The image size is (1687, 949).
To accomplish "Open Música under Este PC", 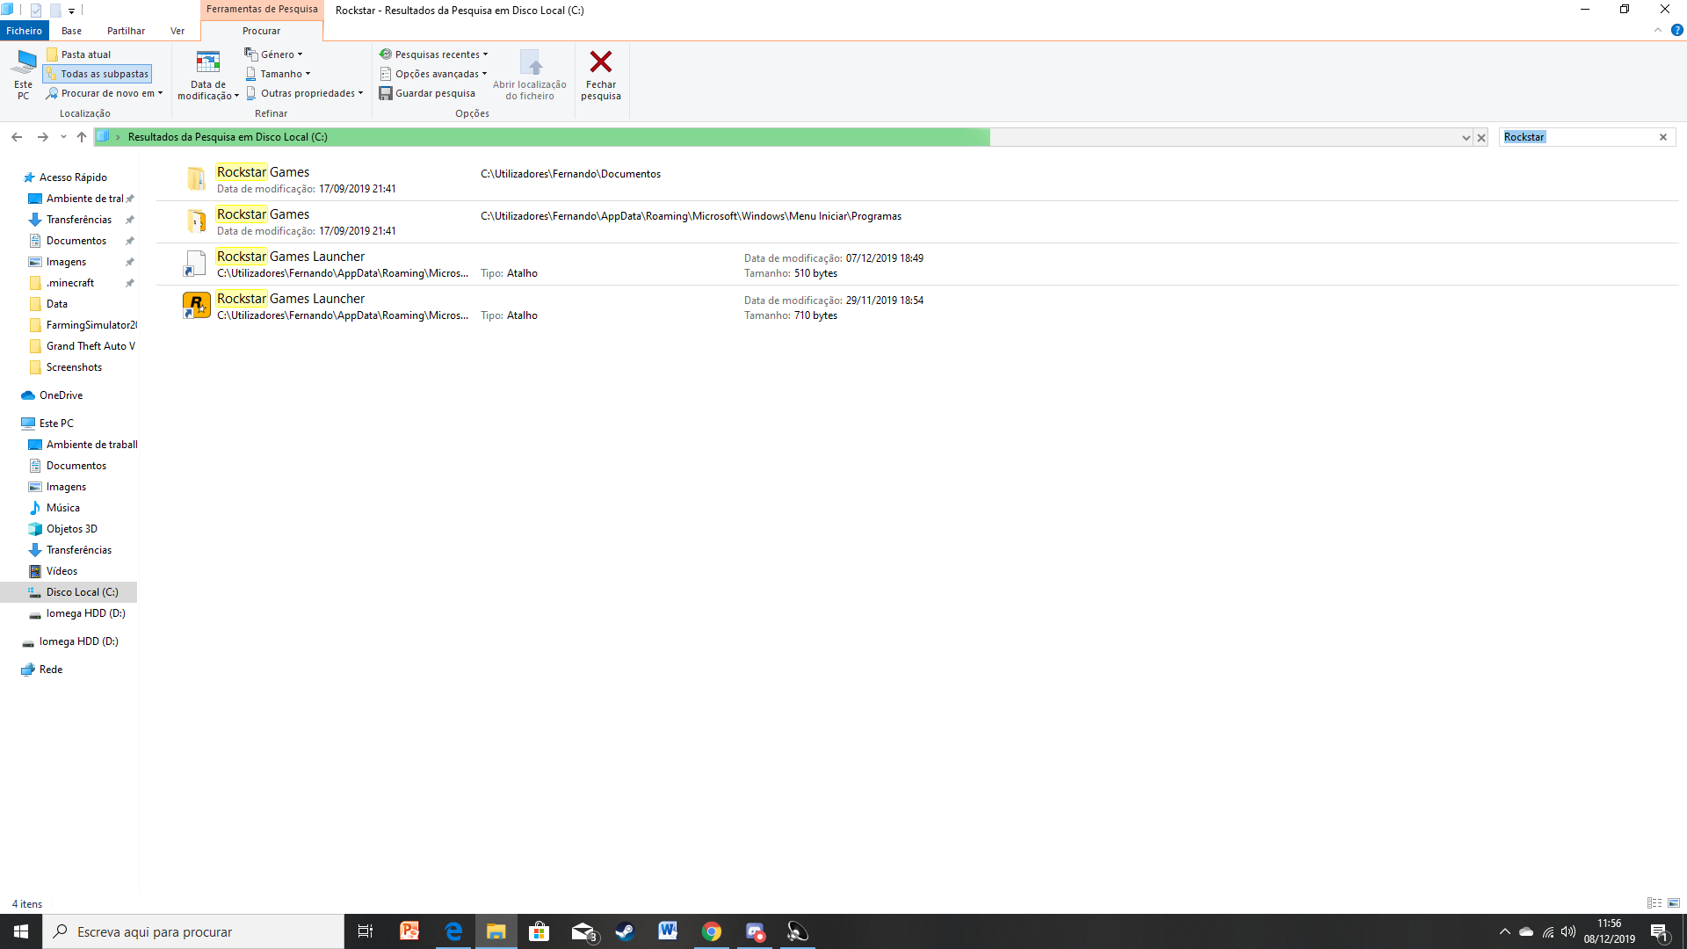I will (62, 508).
